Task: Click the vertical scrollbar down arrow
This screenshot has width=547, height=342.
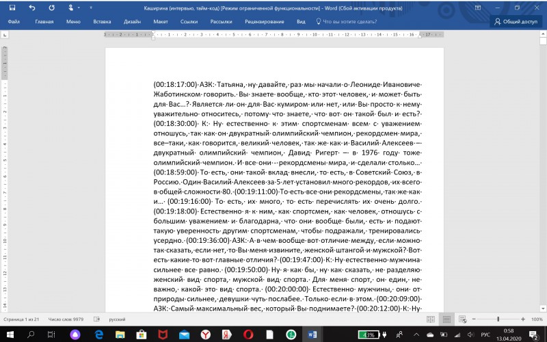Action: click(x=543, y=308)
